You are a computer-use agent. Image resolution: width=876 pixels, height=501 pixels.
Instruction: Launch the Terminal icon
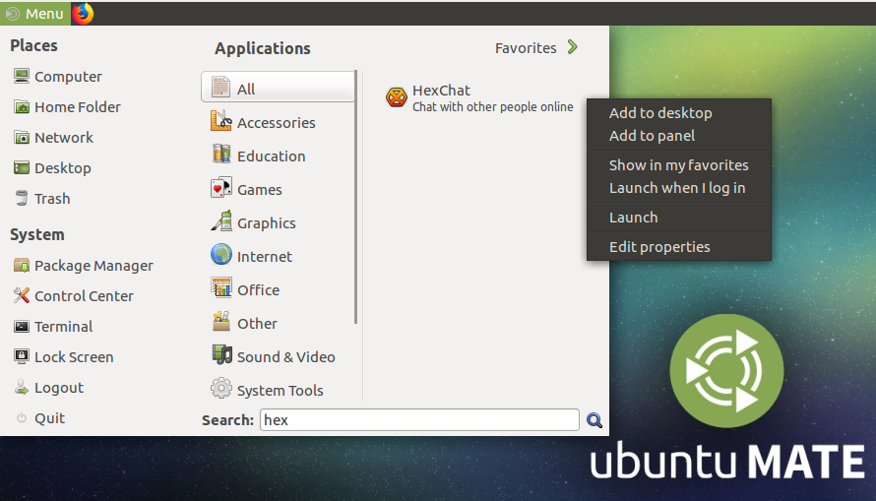click(x=22, y=326)
